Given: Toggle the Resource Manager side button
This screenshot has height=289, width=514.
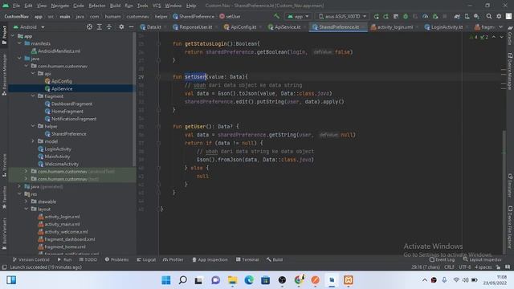Looking at the screenshot, I should [4, 75].
